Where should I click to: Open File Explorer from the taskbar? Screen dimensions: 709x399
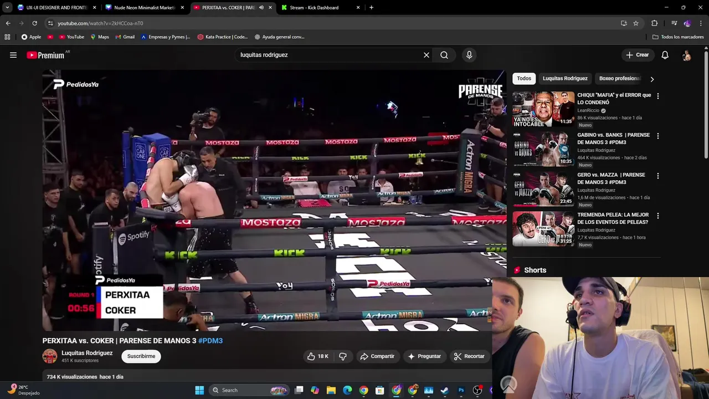click(x=331, y=390)
